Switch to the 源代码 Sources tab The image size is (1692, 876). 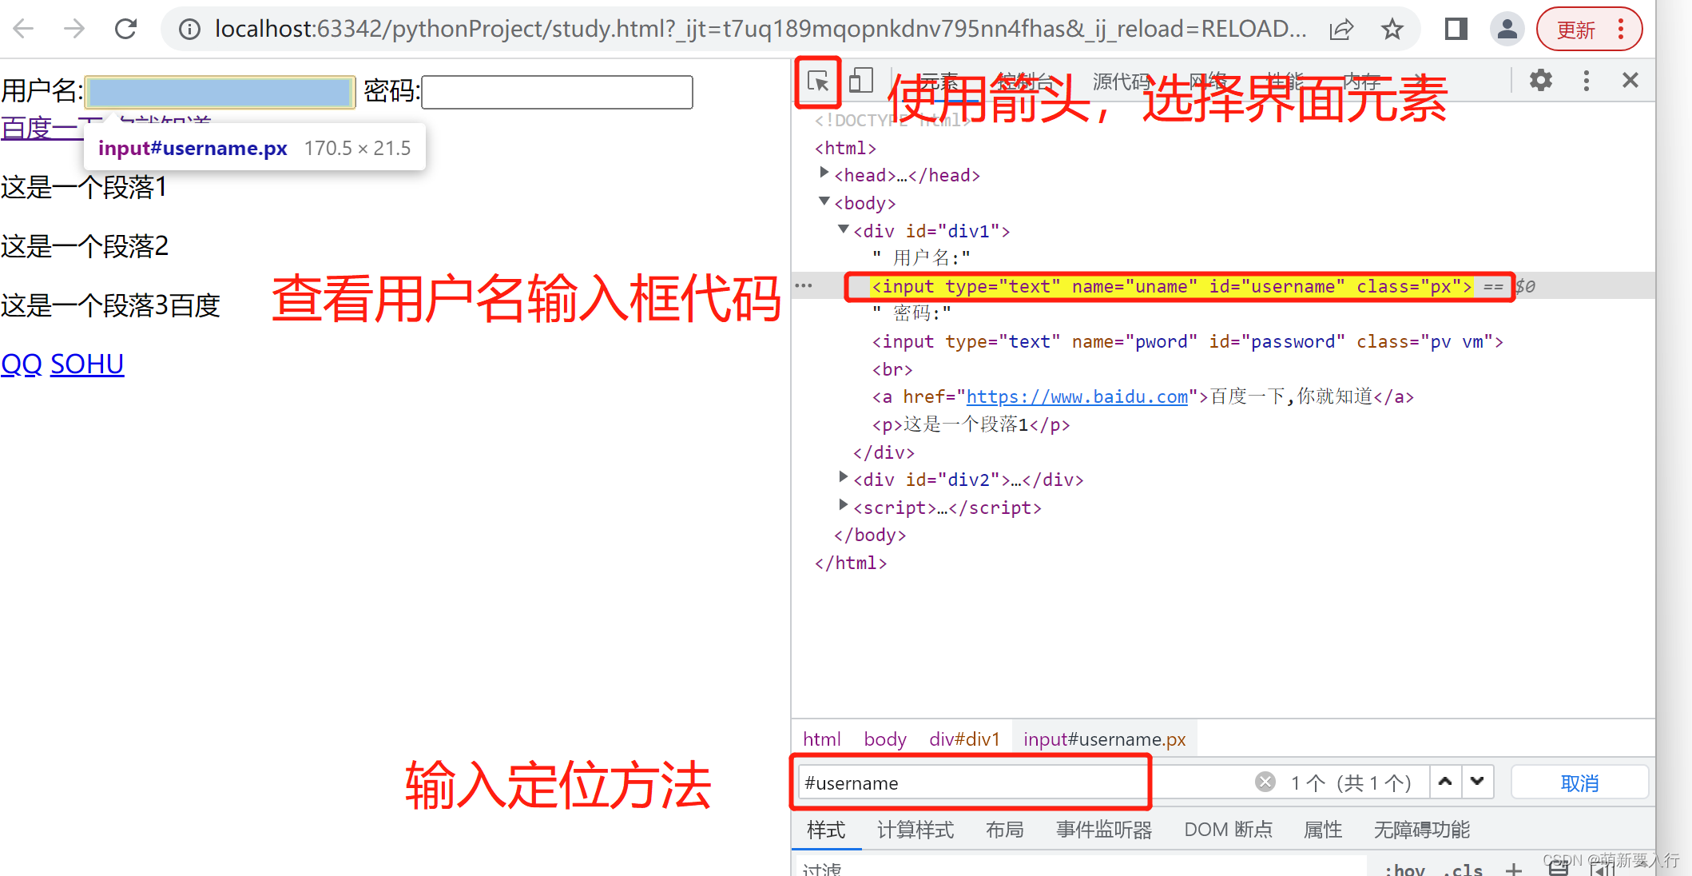tap(1122, 81)
